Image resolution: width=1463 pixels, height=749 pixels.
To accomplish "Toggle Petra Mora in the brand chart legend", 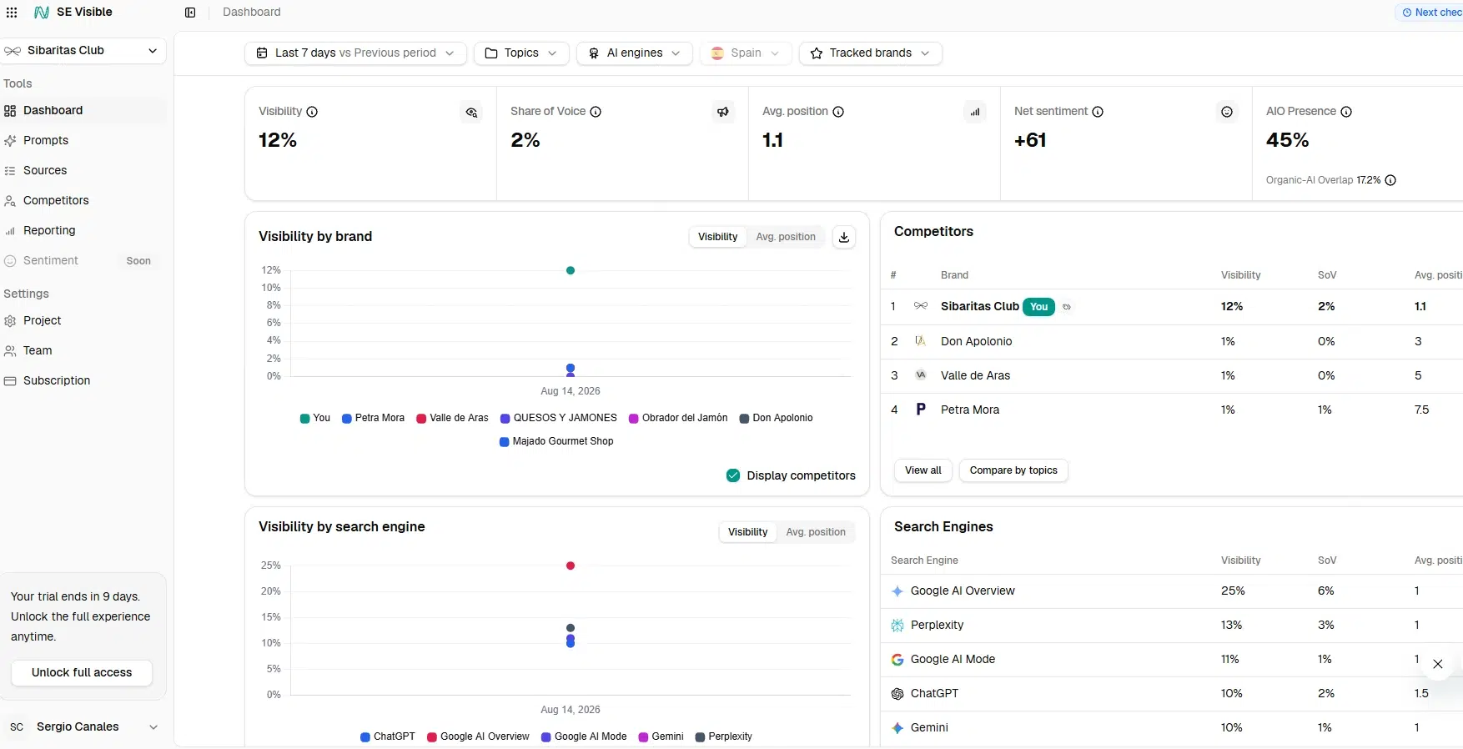I will click(373, 418).
